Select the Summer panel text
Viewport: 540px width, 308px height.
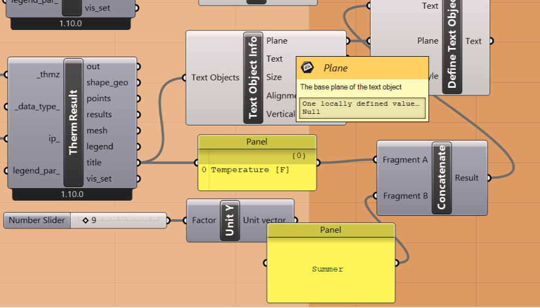(327, 269)
